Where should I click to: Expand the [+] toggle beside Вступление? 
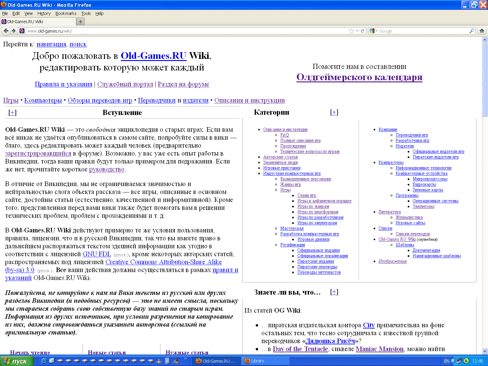pyautogui.click(x=13, y=113)
